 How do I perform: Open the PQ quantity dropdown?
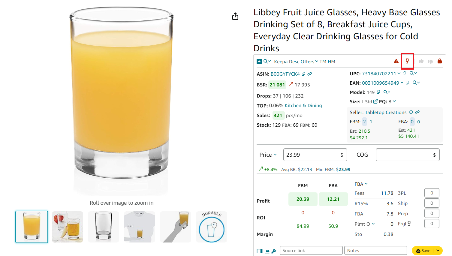(394, 101)
